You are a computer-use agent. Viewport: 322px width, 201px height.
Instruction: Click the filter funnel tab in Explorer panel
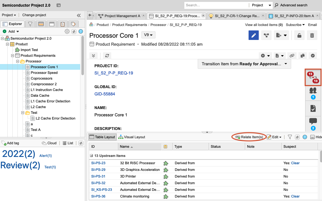coord(30,24)
